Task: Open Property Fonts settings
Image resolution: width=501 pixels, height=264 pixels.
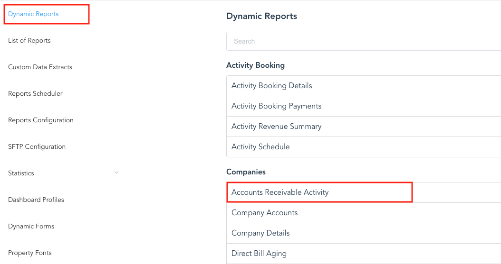Action: (x=30, y=253)
